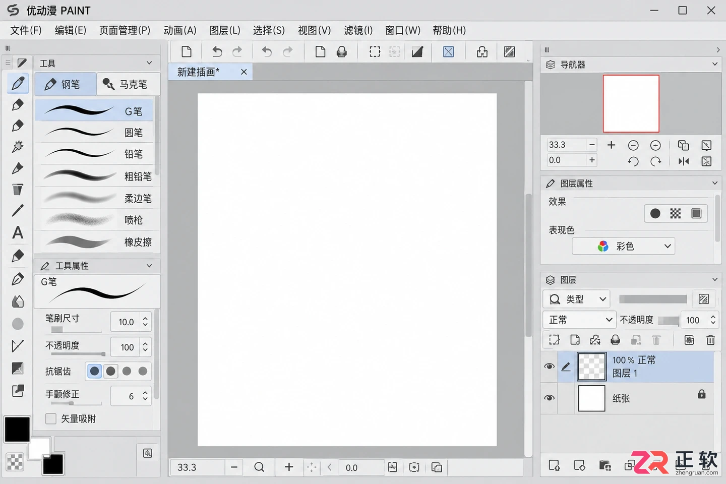This screenshot has width=726, height=484.
Task: Click the new raster layer icon in layer toolbar
Action: pos(575,340)
